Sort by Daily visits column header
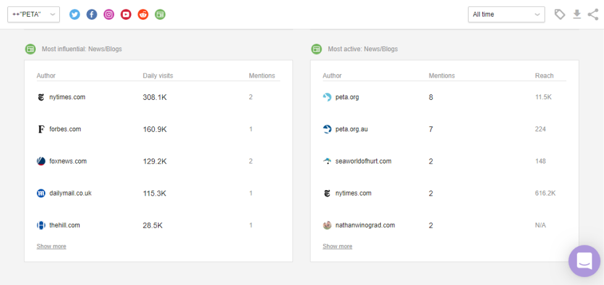Viewport: 604px width, 285px height. [158, 76]
